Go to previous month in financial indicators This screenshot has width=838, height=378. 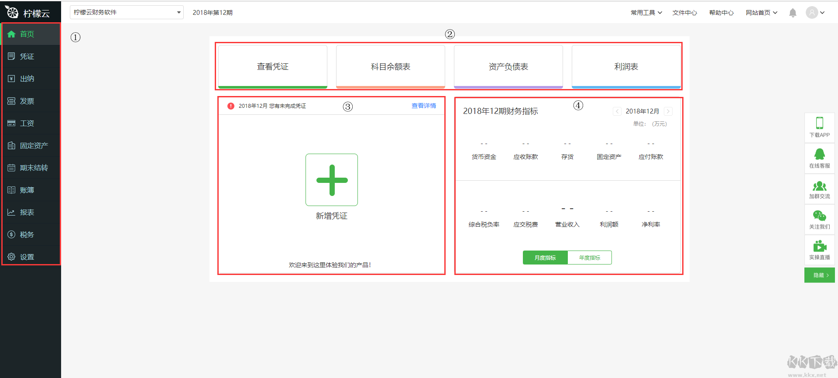tap(617, 111)
